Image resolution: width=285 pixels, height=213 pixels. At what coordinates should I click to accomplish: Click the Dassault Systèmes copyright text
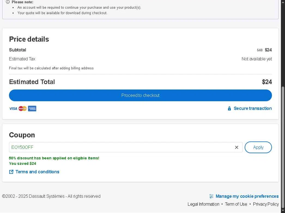coord(51,196)
